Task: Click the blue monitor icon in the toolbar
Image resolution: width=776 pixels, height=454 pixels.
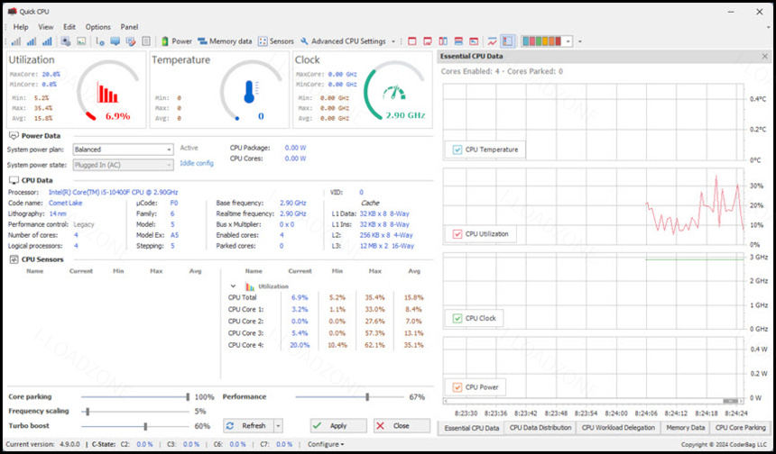Action: pyautogui.click(x=115, y=41)
